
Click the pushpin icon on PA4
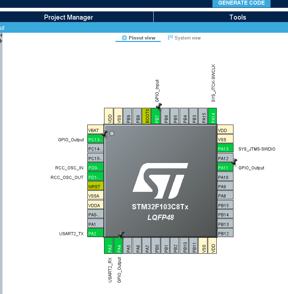pyautogui.click(x=121, y=234)
